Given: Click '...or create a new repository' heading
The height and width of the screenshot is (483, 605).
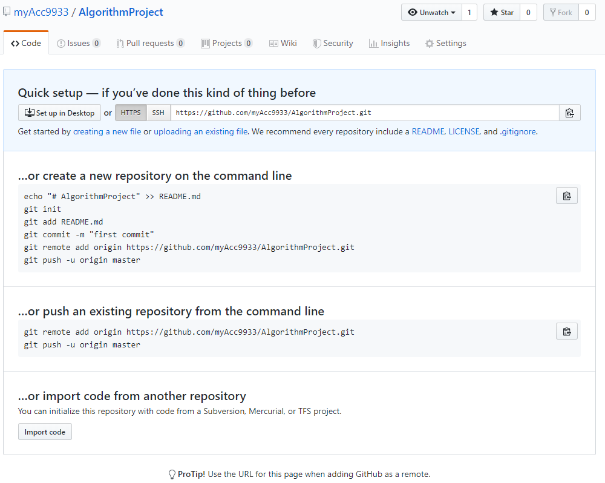Looking at the screenshot, I should pos(155,176).
